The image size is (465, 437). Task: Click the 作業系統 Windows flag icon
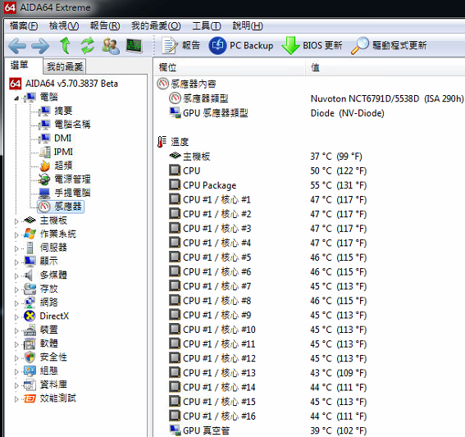point(30,234)
